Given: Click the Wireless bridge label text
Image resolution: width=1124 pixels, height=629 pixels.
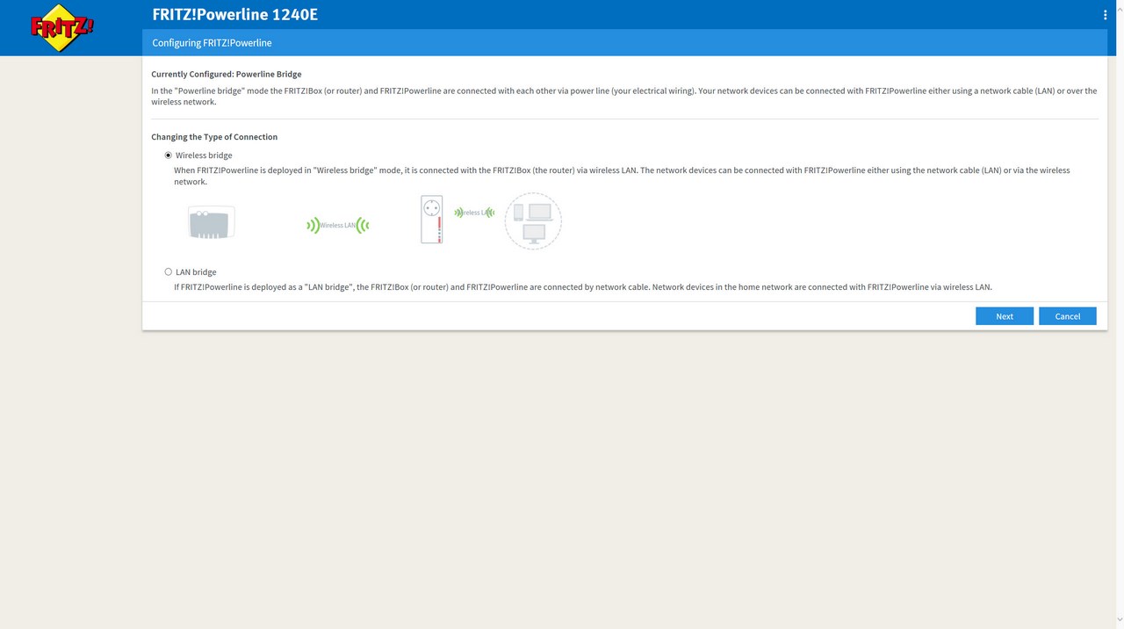Looking at the screenshot, I should (204, 155).
